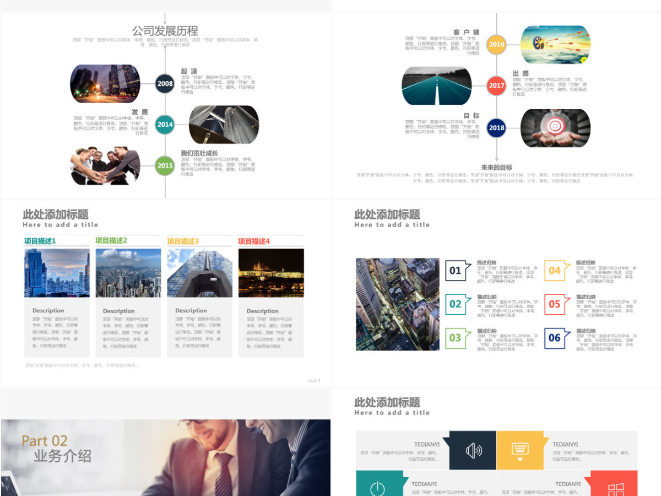
Task: Select the navy 06 numbered callout box
Action: [557, 338]
